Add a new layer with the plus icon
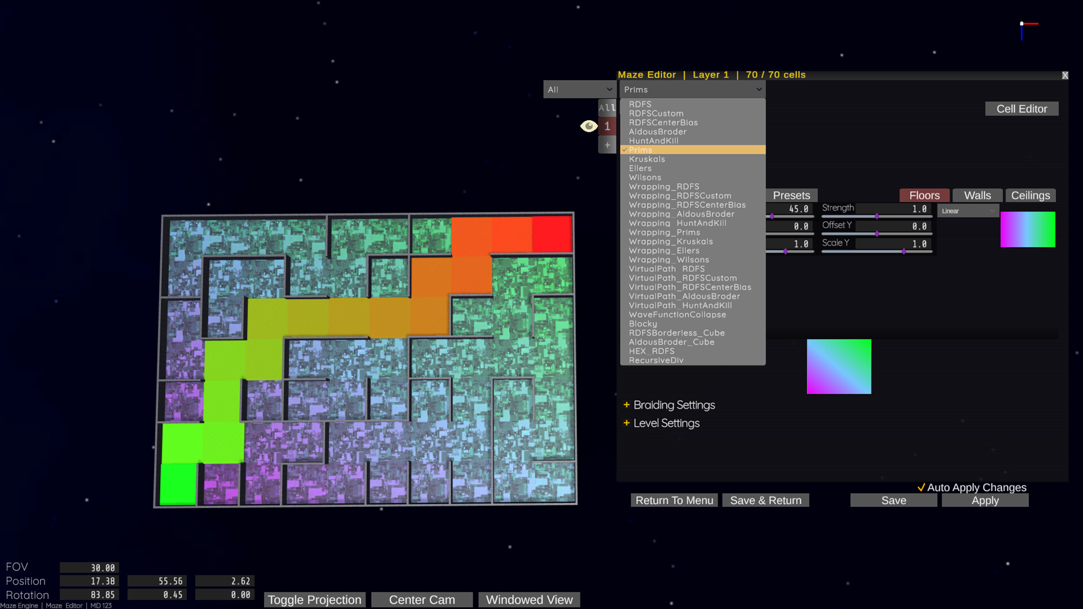The height and width of the screenshot is (609, 1083). click(x=607, y=145)
